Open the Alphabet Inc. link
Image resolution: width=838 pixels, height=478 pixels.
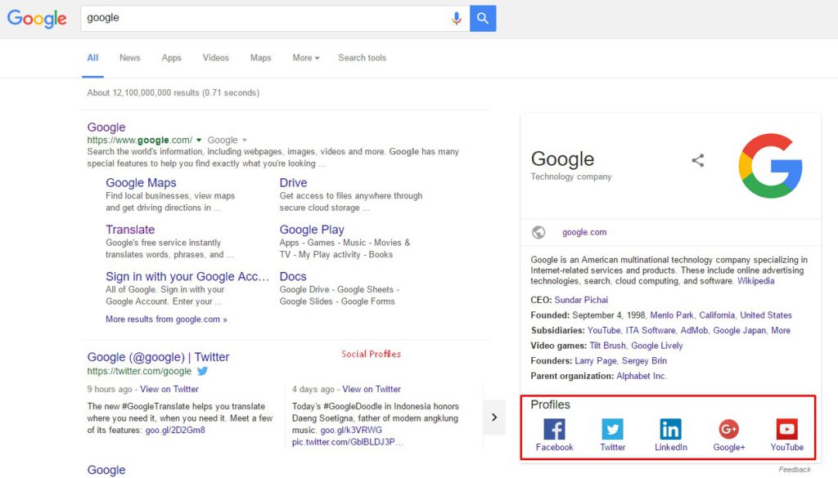point(642,376)
